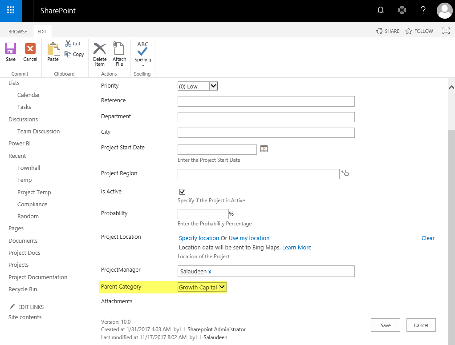The height and width of the screenshot is (345, 455).
Task: Open the notifications bell
Action: pos(381,11)
